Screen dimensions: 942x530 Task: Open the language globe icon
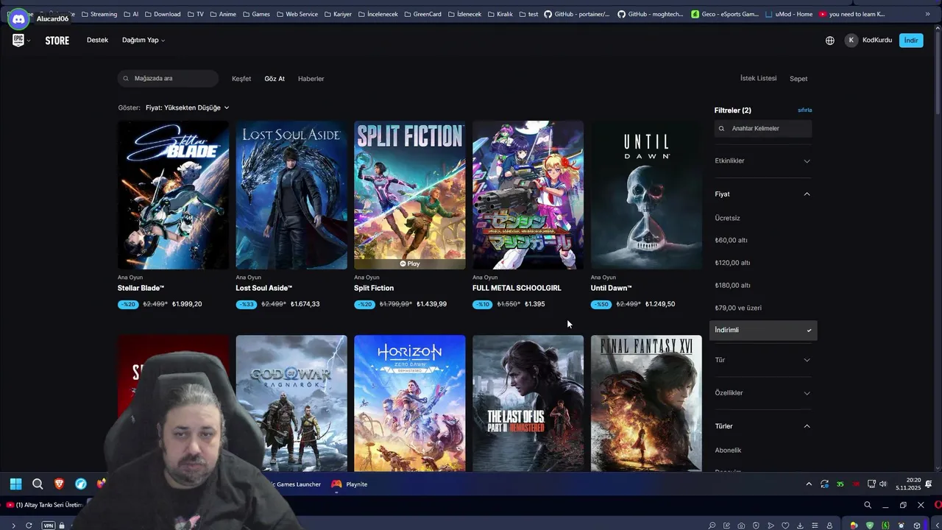coord(830,40)
